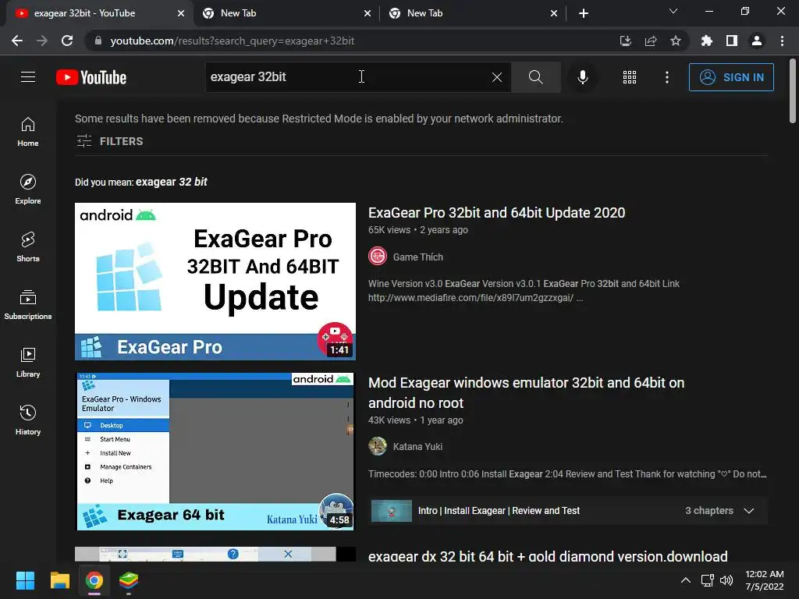Click the Chrome taskbar icon
This screenshot has width=799, height=599.
pyautogui.click(x=94, y=580)
